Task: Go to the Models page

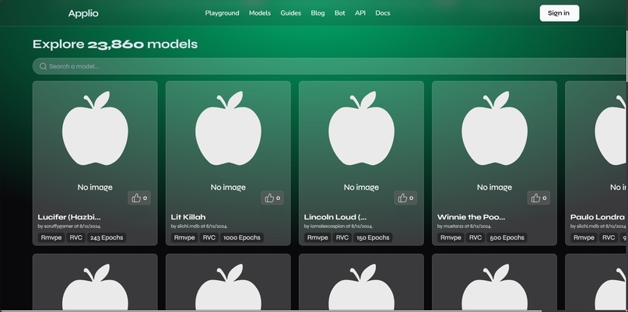Action: [x=260, y=12]
